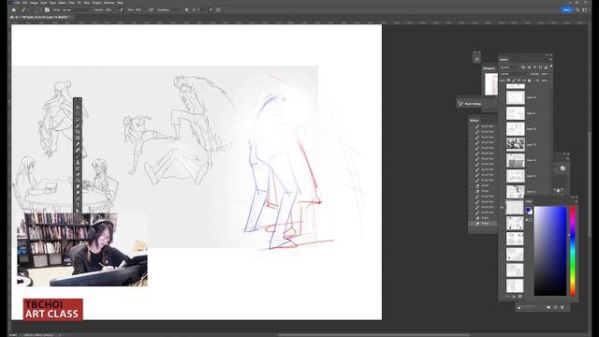Select the Lasso tool

[x=78, y=119]
